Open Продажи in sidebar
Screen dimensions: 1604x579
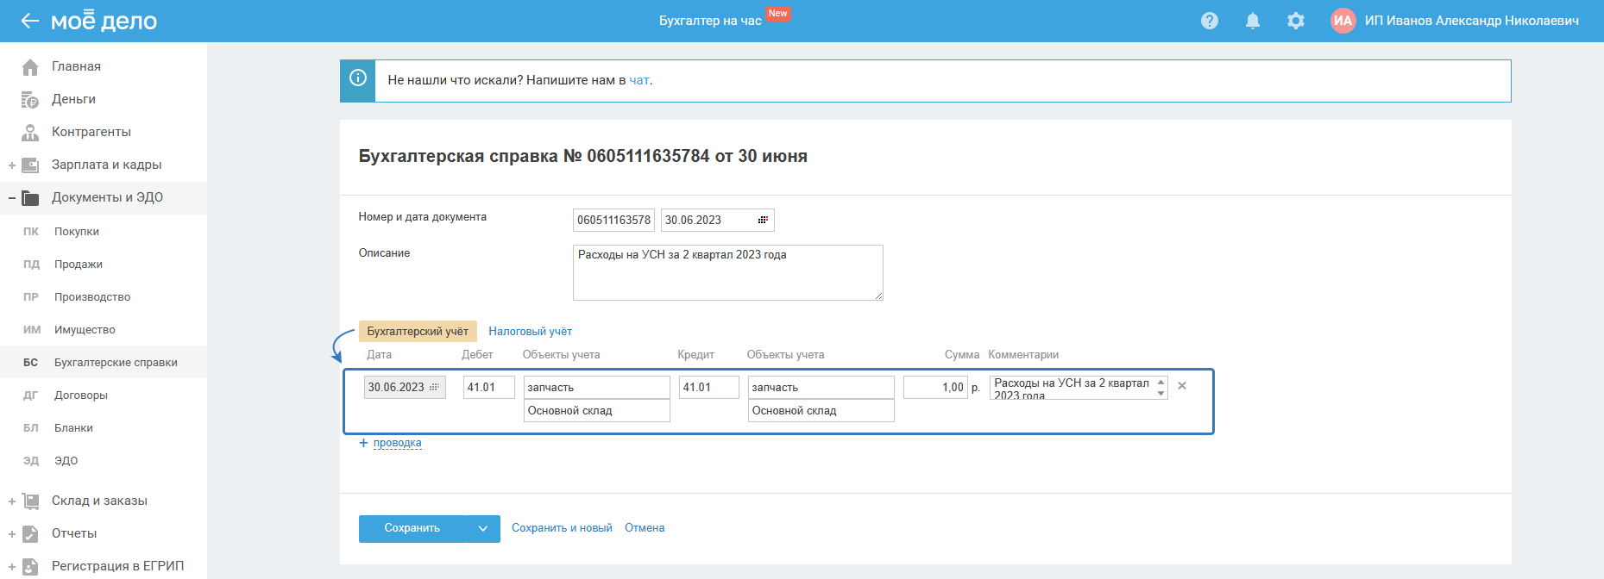79,265
